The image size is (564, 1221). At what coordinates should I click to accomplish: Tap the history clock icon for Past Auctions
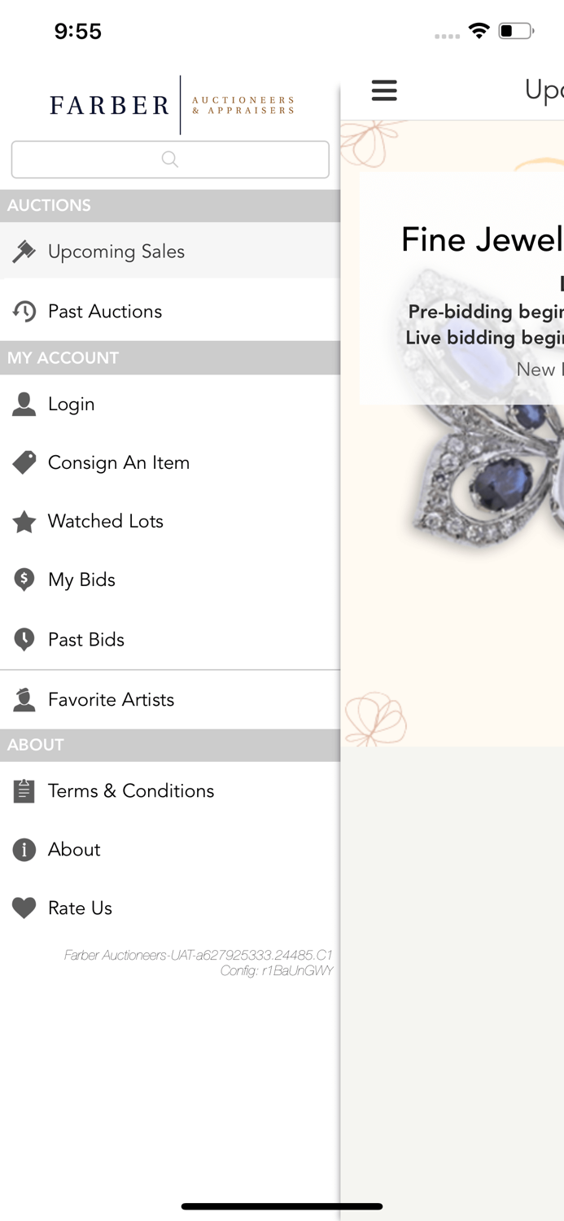click(24, 311)
